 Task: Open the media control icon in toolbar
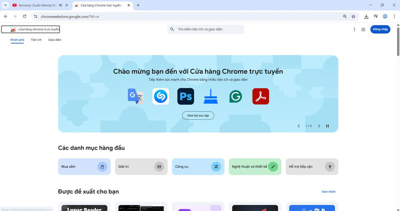(375, 16)
